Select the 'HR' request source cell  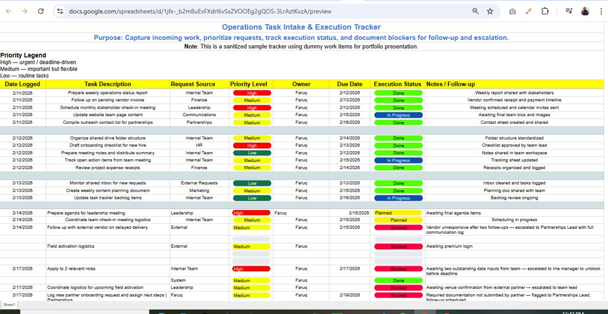pos(200,145)
